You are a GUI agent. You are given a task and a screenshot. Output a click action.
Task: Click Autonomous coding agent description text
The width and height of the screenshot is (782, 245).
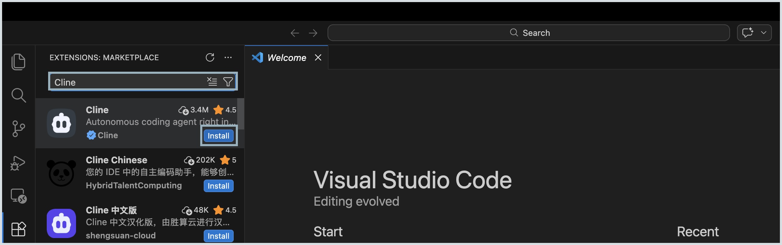160,122
